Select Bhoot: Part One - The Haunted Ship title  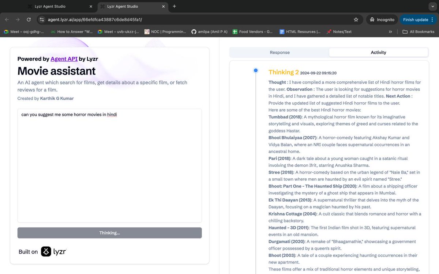point(313,186)
